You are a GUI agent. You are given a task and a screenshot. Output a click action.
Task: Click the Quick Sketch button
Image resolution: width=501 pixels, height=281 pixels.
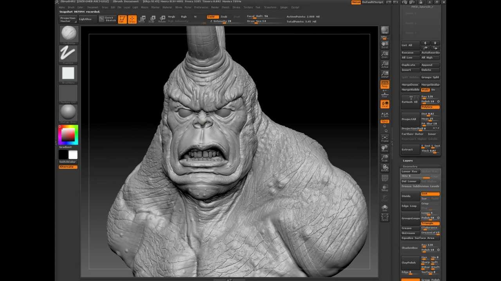108,19
